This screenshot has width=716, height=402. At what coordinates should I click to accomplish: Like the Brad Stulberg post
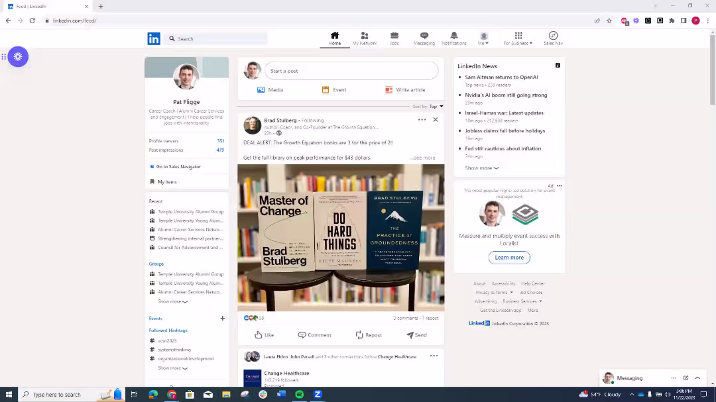[x=264, y=335]
